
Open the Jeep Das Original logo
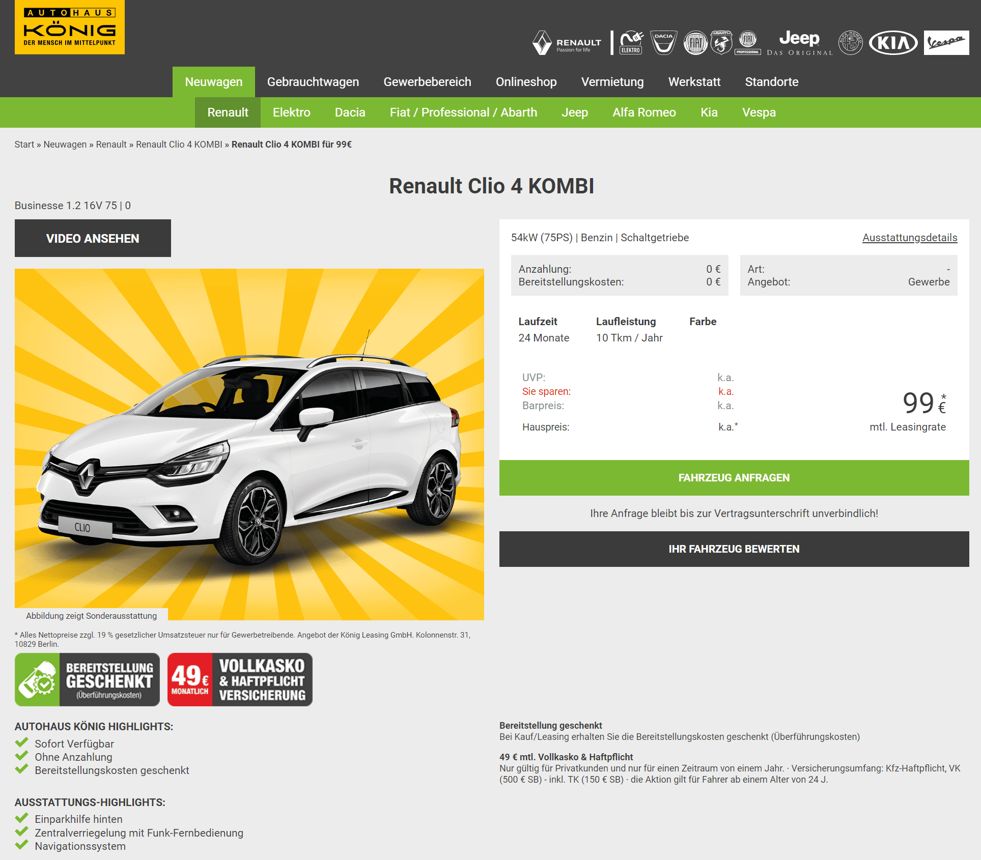[x=799, y=43]
